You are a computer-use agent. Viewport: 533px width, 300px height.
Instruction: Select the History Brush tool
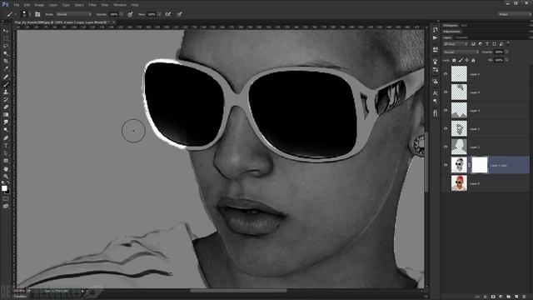coord(6,99)
